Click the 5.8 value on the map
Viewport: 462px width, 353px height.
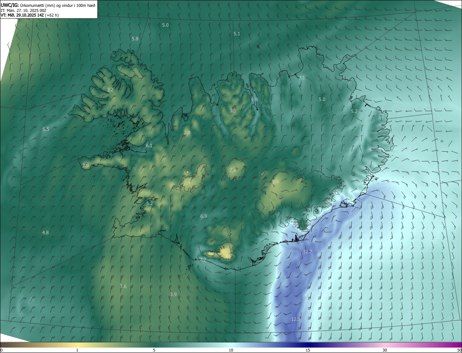(135, 39)
